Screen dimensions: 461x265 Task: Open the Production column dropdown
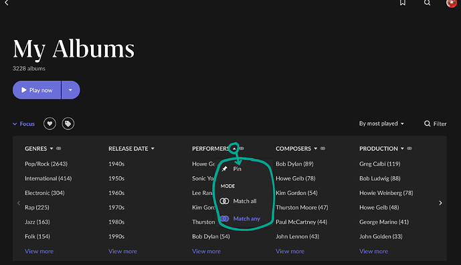point(402,148)
